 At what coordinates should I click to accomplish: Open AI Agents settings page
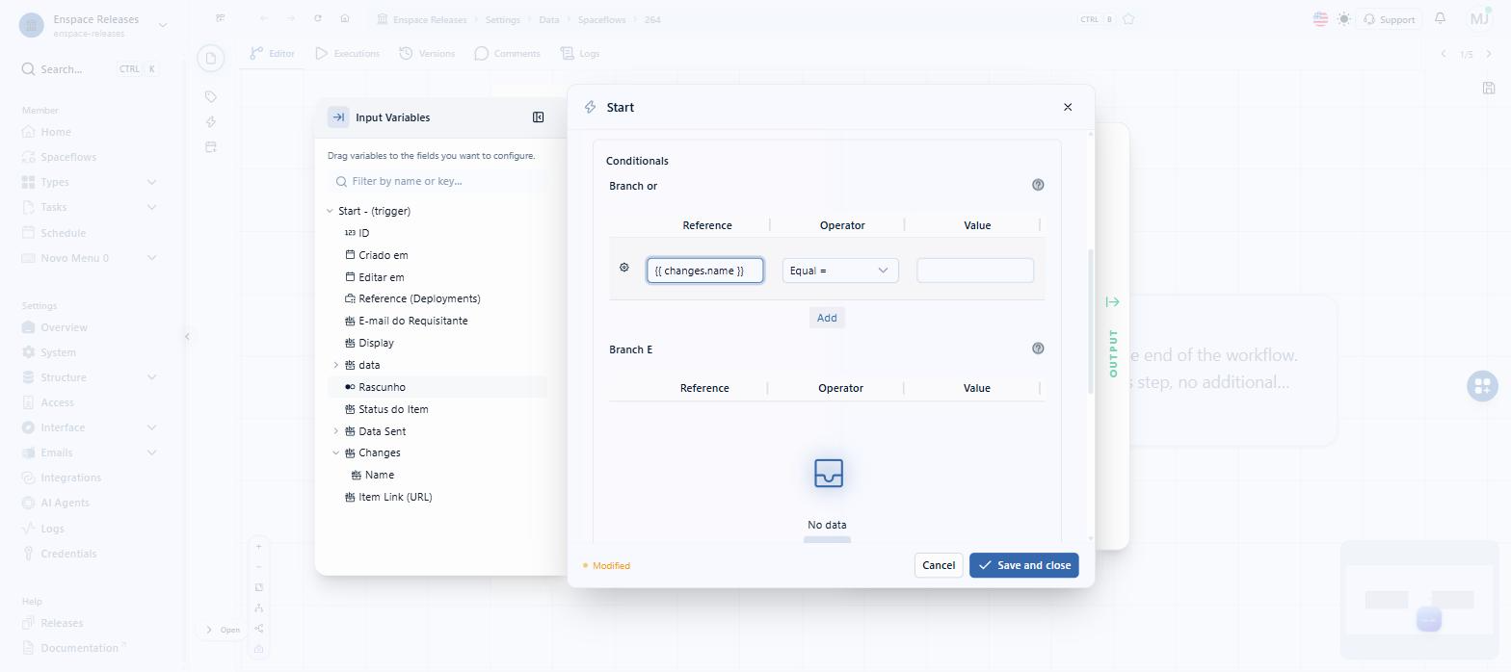point(56,503)
